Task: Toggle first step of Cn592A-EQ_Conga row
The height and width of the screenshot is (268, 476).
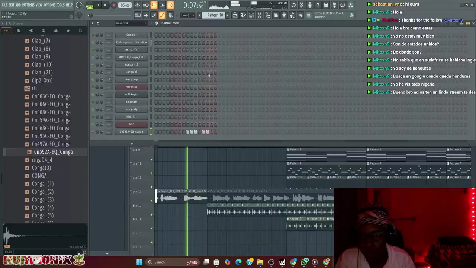Action: click(156, 132)
